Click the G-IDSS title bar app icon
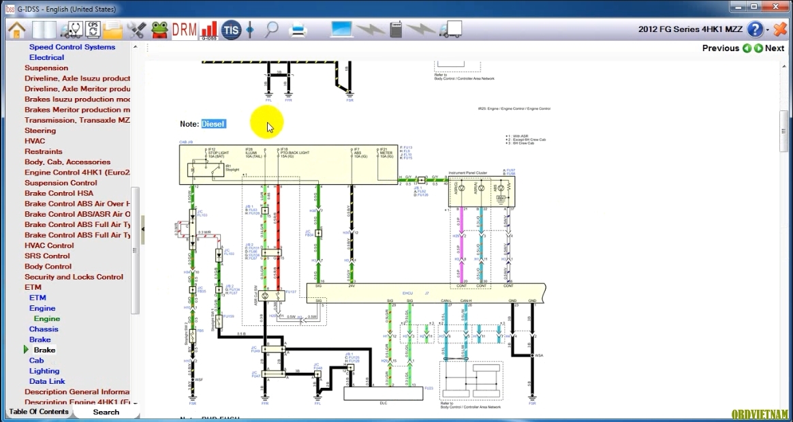 [x=10, y=9]
